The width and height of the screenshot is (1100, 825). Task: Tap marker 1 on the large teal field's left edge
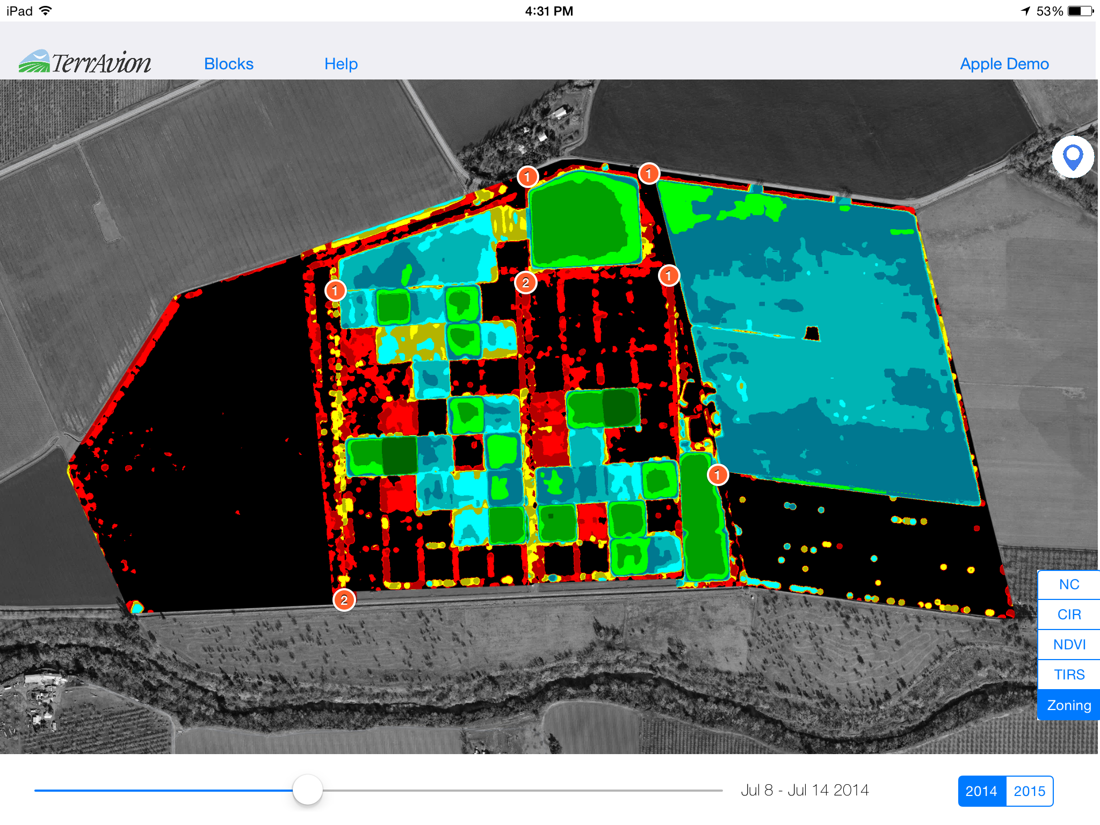[669, 276]
